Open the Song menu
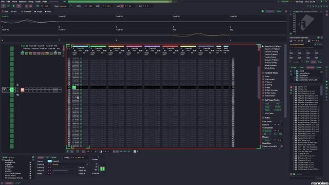This screenshot has height=185, width=329. click(x=31, y=2)
